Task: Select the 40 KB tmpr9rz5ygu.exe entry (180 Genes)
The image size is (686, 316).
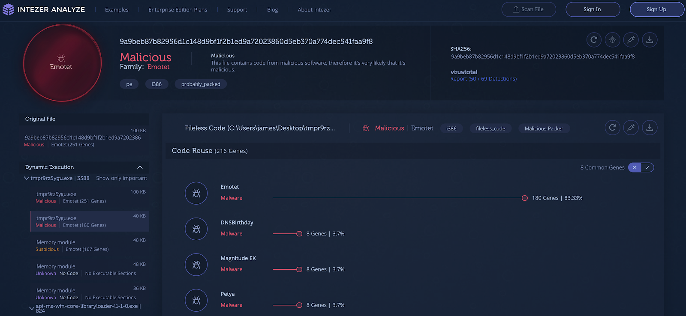Action: click(x=89, y=221)
